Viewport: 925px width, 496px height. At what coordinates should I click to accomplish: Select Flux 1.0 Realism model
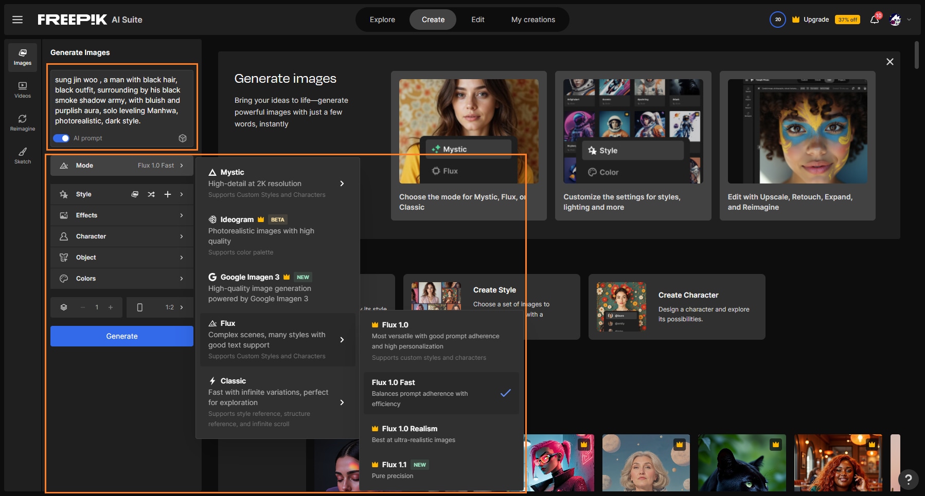click(441, 434)
